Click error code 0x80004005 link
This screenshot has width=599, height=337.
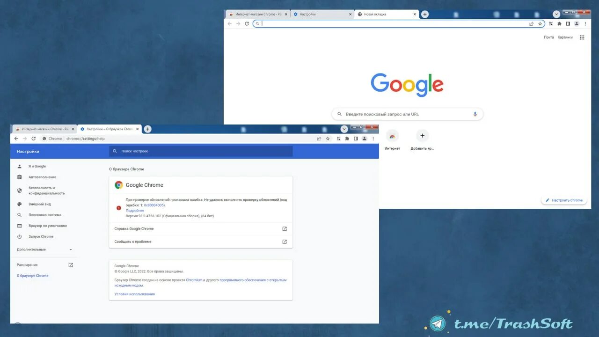point(153,205)
